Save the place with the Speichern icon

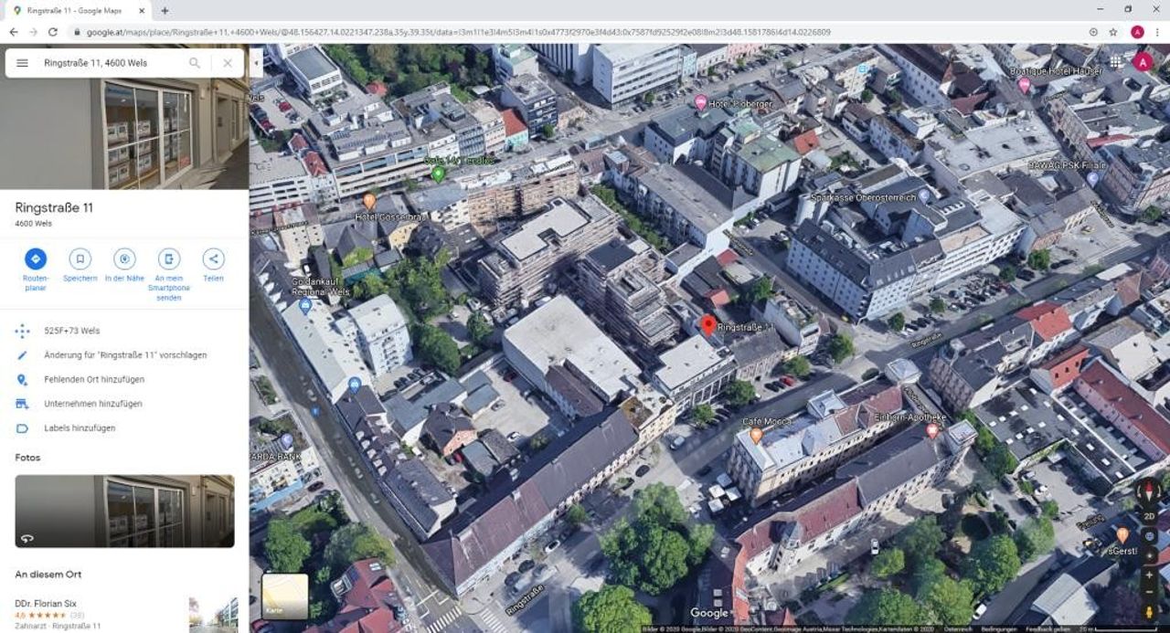tap(80, 258)
